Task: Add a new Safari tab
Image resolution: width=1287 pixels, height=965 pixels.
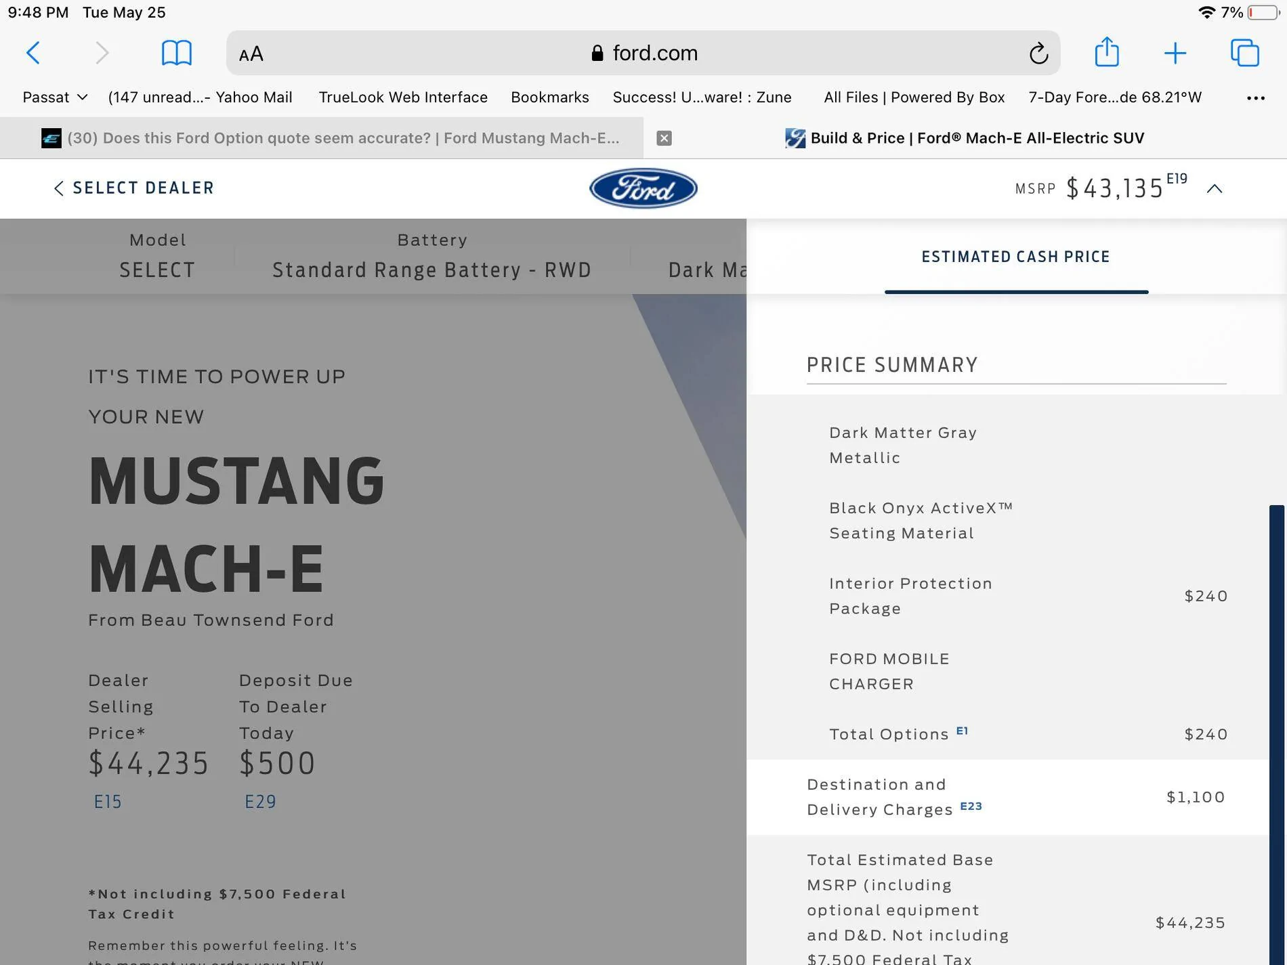Action: pos(1175,53)
